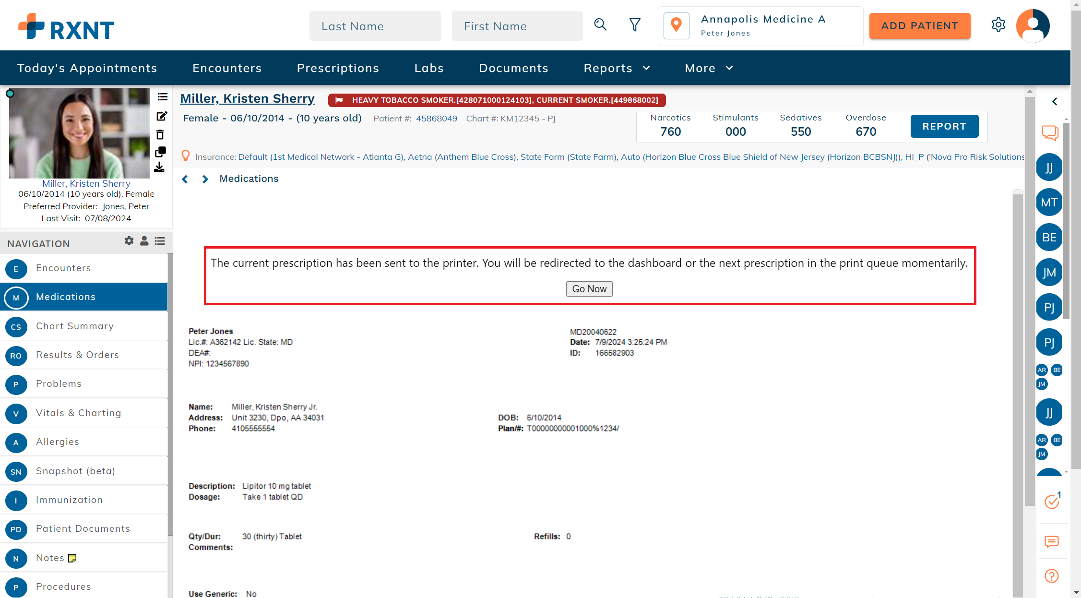
Task: Click the duplicate copy icon by patient photo
Action: pyautogui.click(x=161, y=152)
